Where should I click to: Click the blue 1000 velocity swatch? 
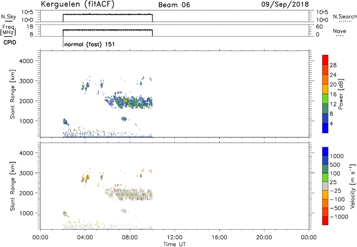tap(325, 152)
